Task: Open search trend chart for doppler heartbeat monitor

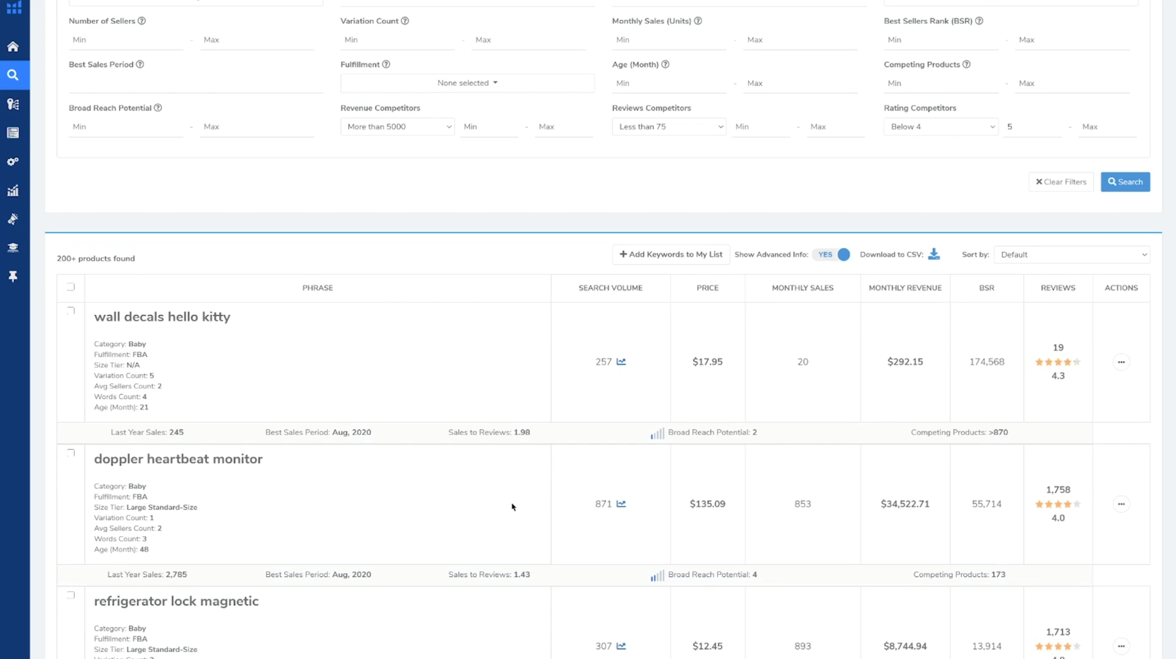Action: [x=621, y=504]
